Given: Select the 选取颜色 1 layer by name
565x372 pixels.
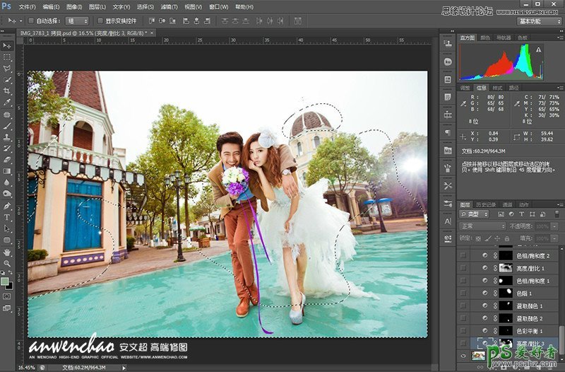Looking at the screenshot, I should click(x=530, y=306).
